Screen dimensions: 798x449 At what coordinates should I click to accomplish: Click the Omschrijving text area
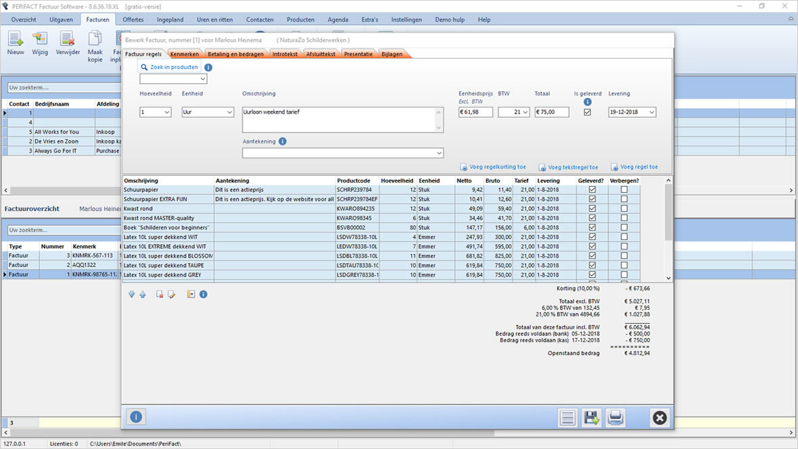(x=342, y=120)
